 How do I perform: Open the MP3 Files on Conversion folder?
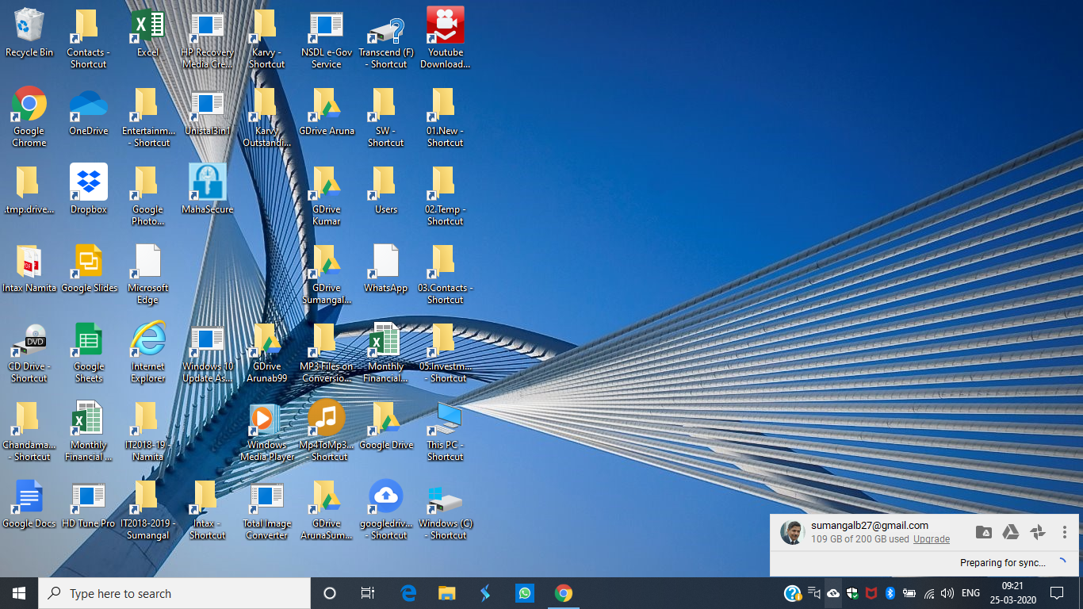pyautogui.click(x=327, y=352)
